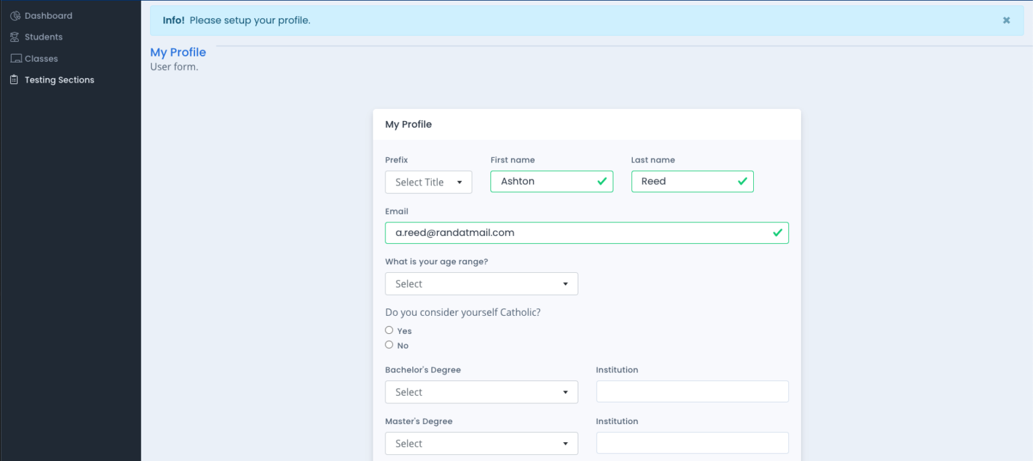Open the Select Title prefix dropdown

(x=428, y=181)
